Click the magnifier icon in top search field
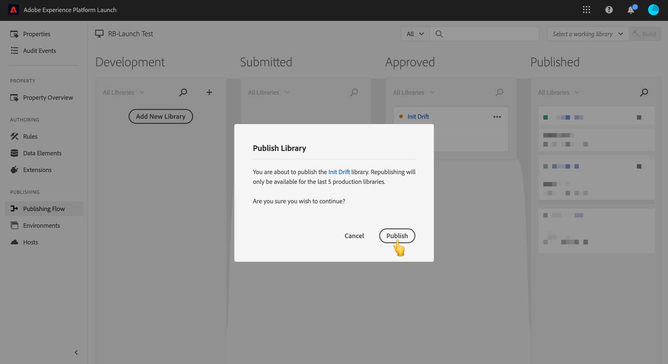This screenshot has height=364, width=668. pyautogui.click(x=439, y=34)
